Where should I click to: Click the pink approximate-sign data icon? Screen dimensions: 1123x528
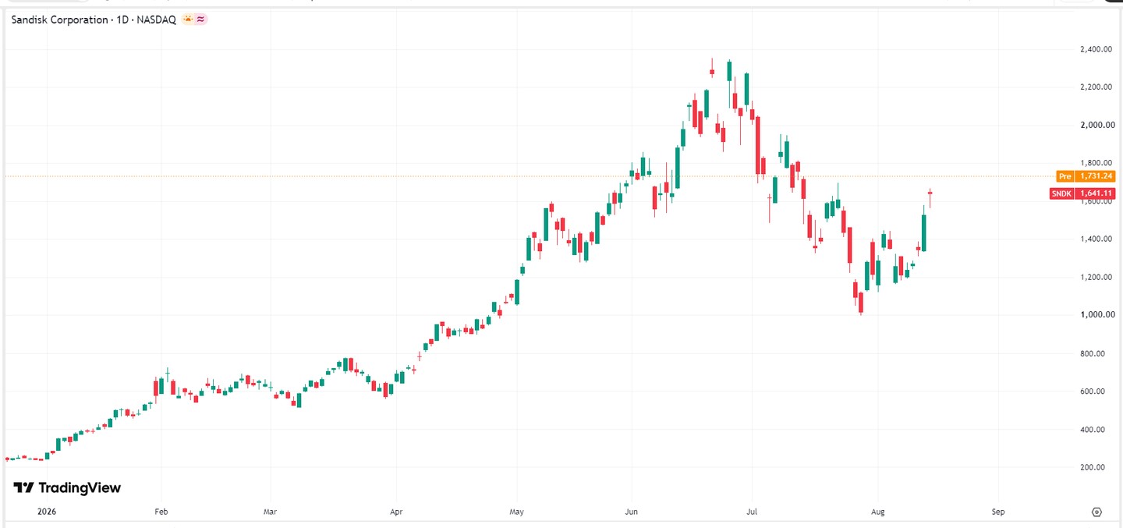[200, 19]
